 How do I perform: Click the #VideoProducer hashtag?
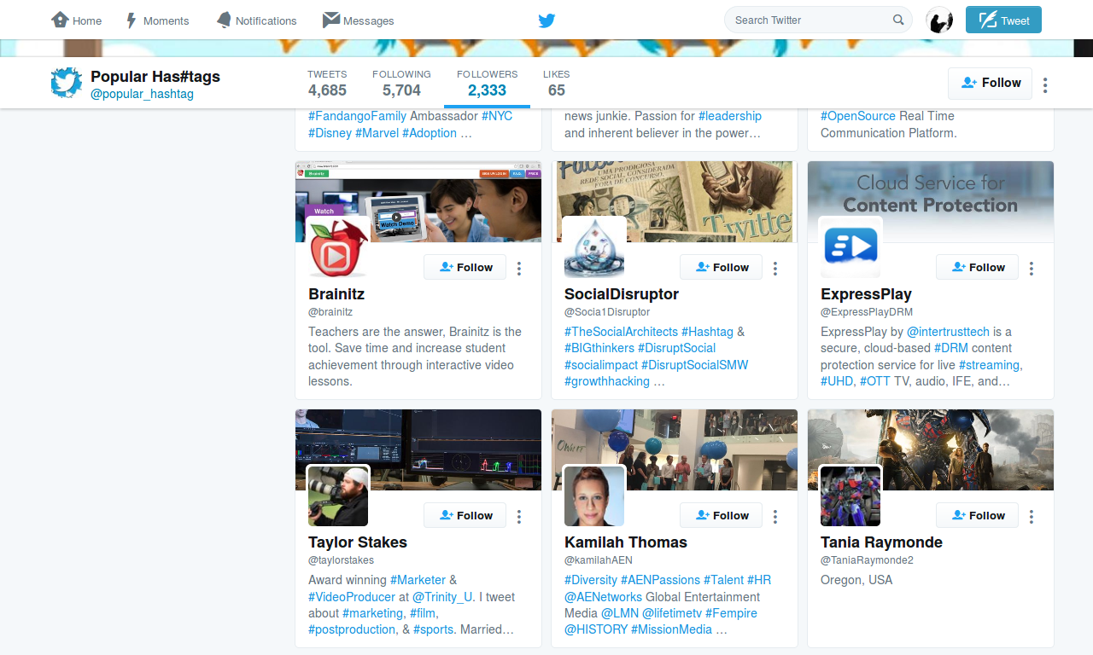click(x=352, y=597)
